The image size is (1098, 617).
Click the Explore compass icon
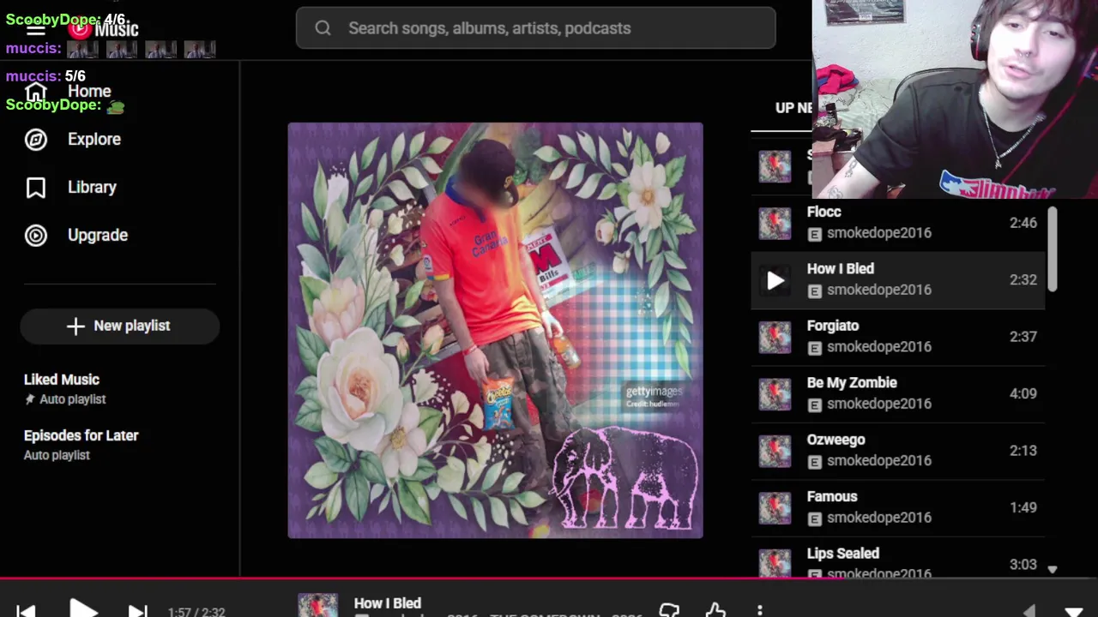point(36,139)
